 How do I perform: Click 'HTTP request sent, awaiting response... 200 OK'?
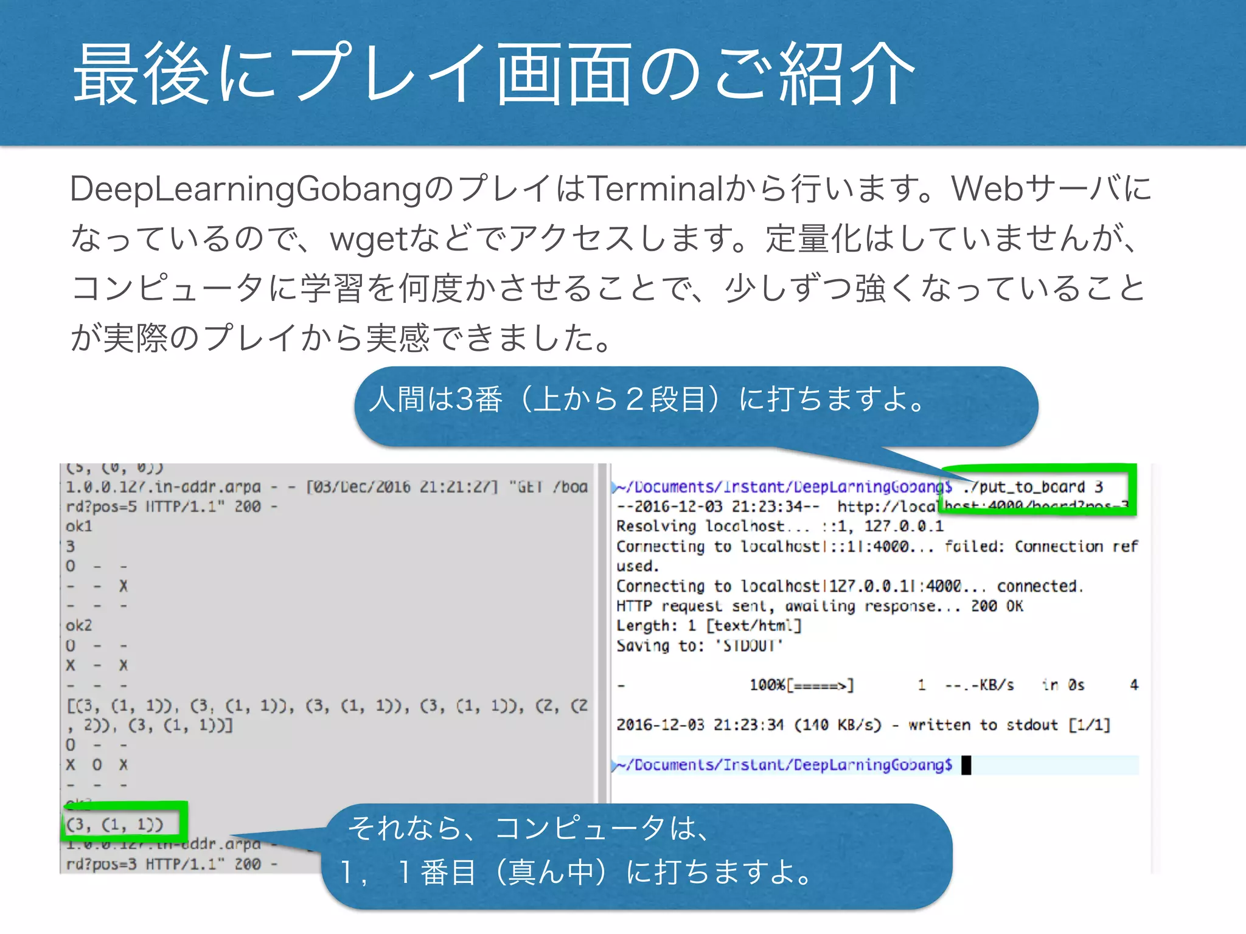(x=820, y=606)
